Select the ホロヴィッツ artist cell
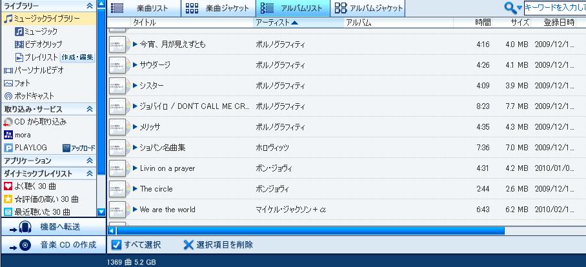Screen dimensions: 586x267 point(272,148)
